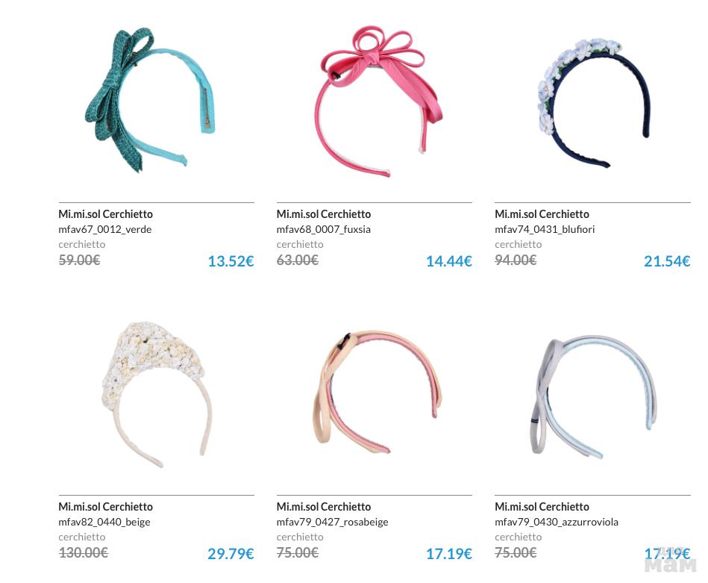Screen dimensions: 708x583
Task: Click the crossed-out 63.00€ price
Action: pyautogui.click(x=298, y=260)
